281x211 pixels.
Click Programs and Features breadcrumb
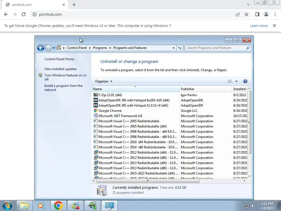click(130, 48)
